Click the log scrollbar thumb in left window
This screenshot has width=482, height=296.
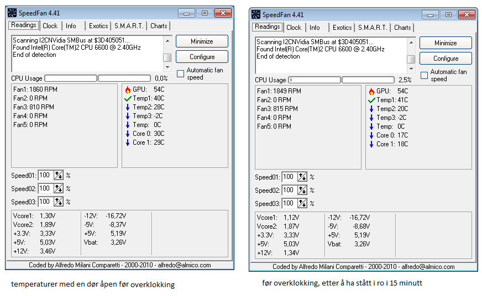pyautogui.click(x=167, y=58)
